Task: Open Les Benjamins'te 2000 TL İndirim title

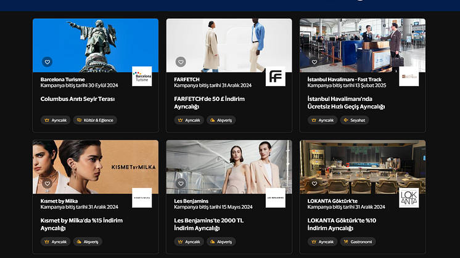Action: [208, 224]
